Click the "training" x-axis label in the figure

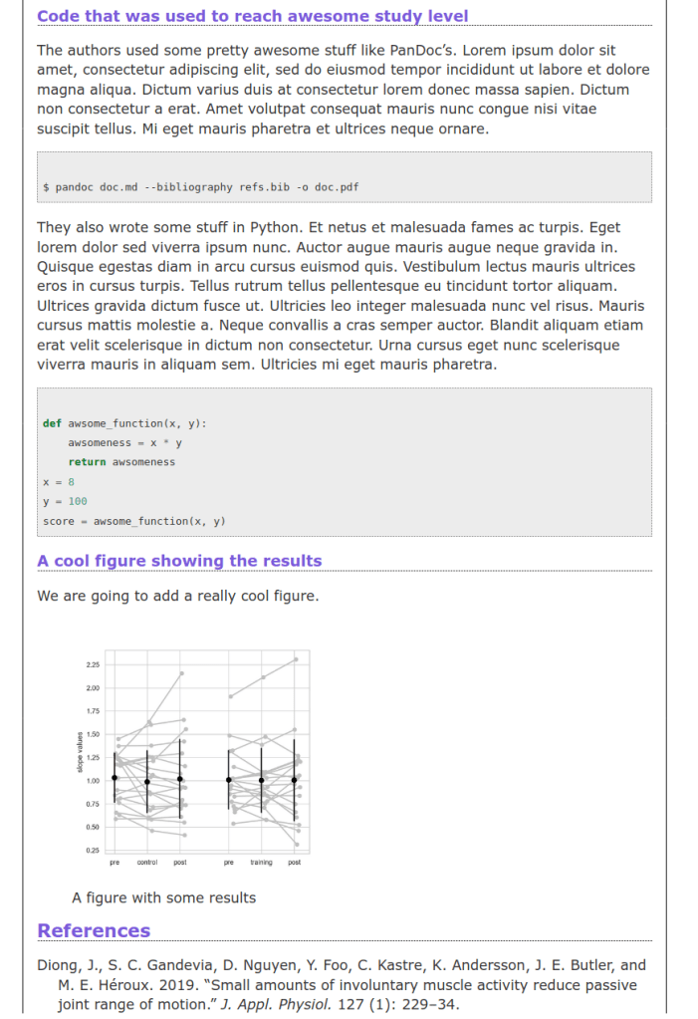pos(261,863)
